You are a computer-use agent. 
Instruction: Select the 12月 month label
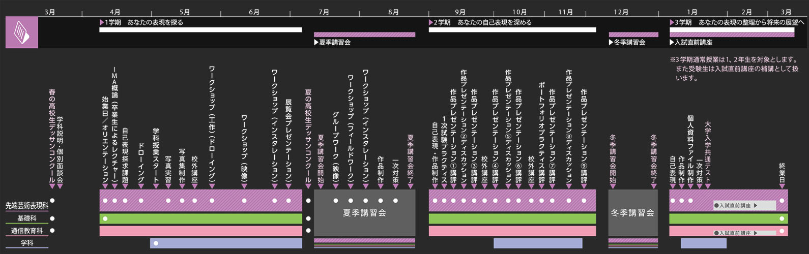[x=621, y=12]
